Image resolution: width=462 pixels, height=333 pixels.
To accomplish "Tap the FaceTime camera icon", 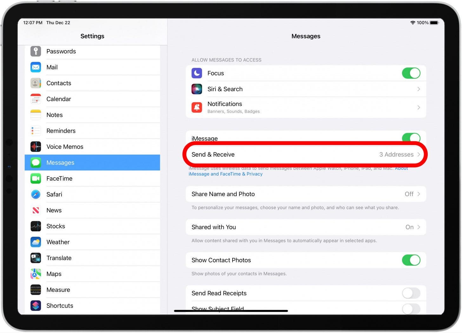I will tap(36, 179).
